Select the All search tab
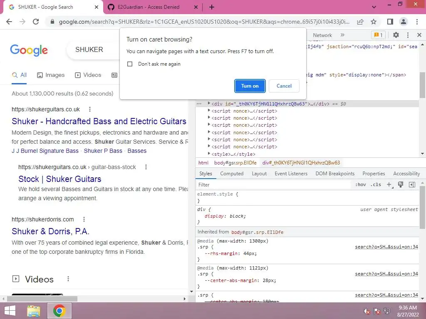Viewport: 426px width, 319px height. [x=19, y=75]
